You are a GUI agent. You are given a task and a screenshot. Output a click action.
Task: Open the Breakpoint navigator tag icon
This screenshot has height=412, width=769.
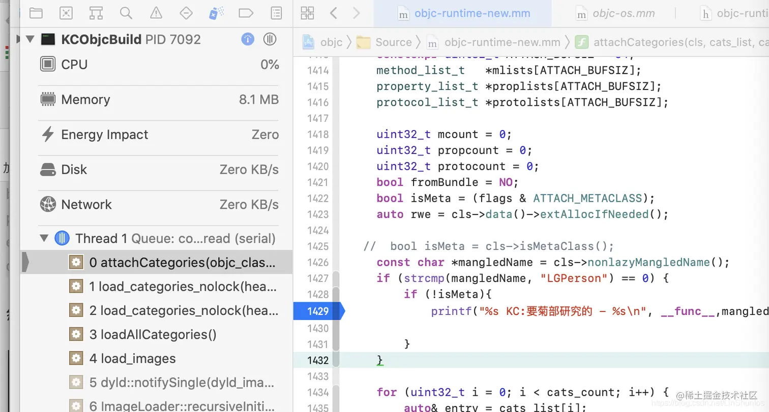click(246, 13)
